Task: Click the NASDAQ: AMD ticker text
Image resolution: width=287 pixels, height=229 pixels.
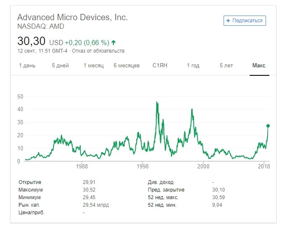Action: pyautogui.click(x=41, y=27)
